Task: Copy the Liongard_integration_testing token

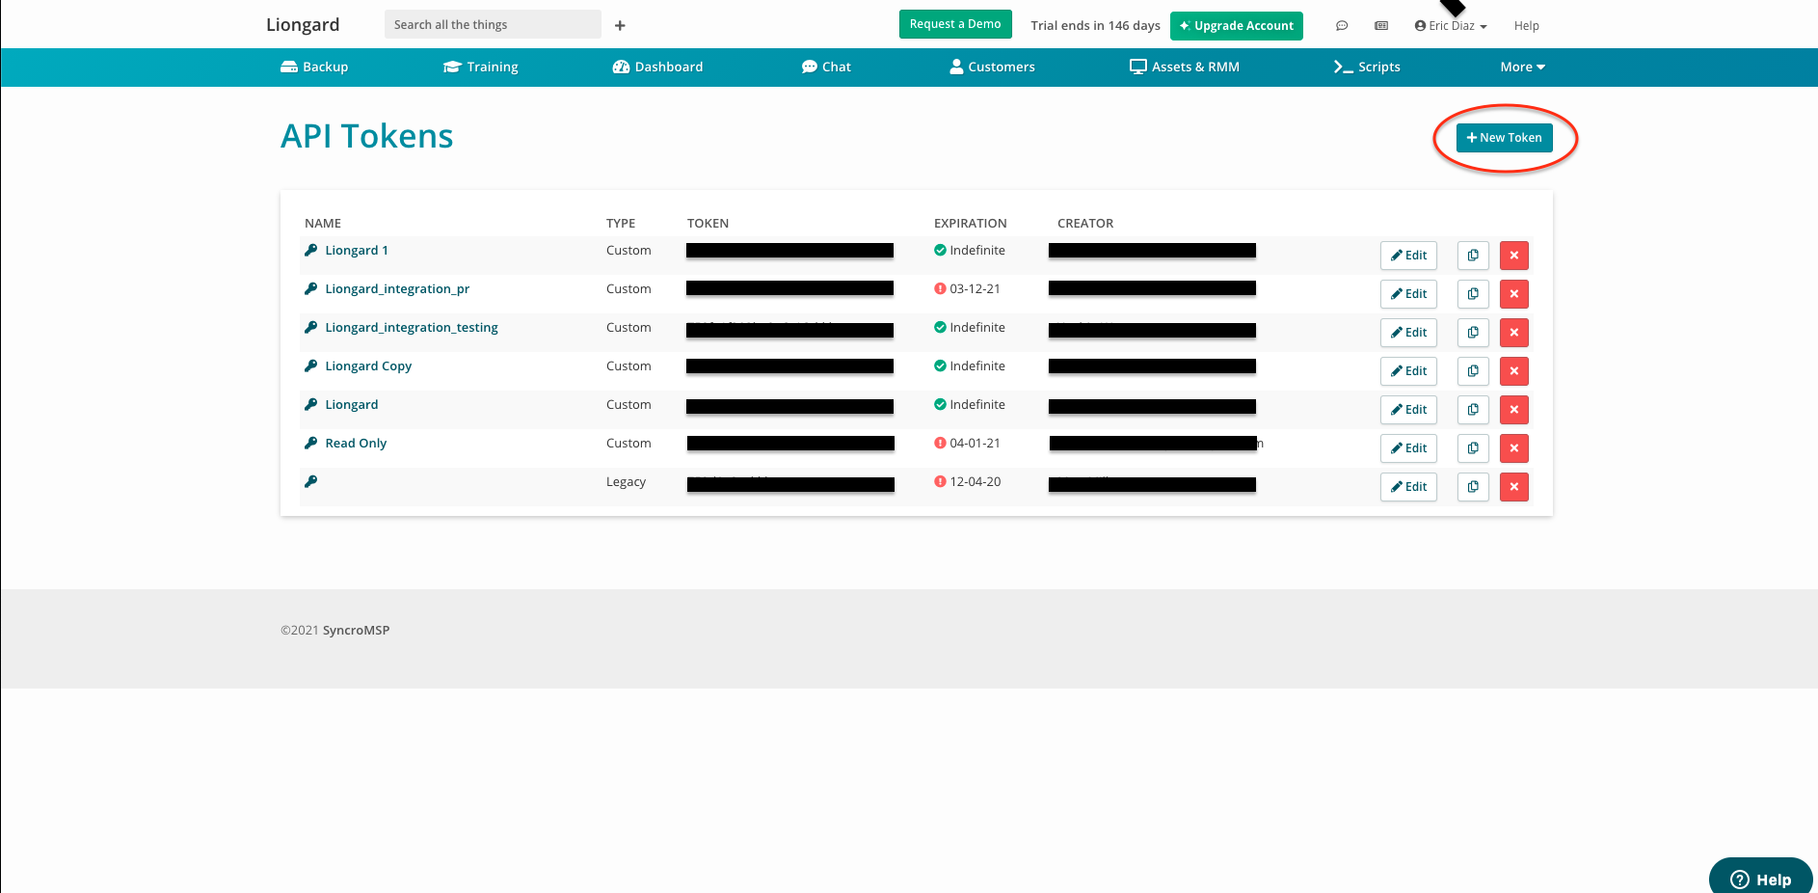Action: pos(1473,333)
